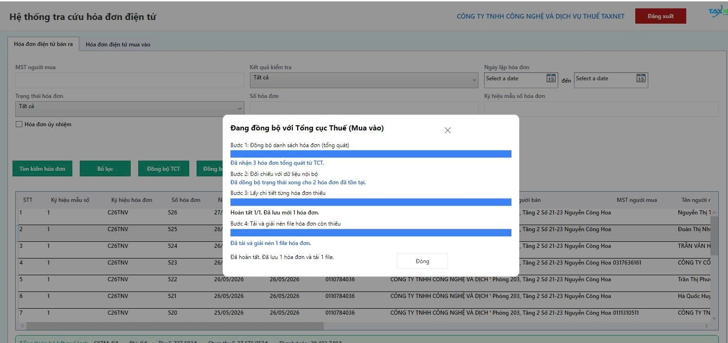
Task: Click the MST người mua column header
Action: coord(637,200)
